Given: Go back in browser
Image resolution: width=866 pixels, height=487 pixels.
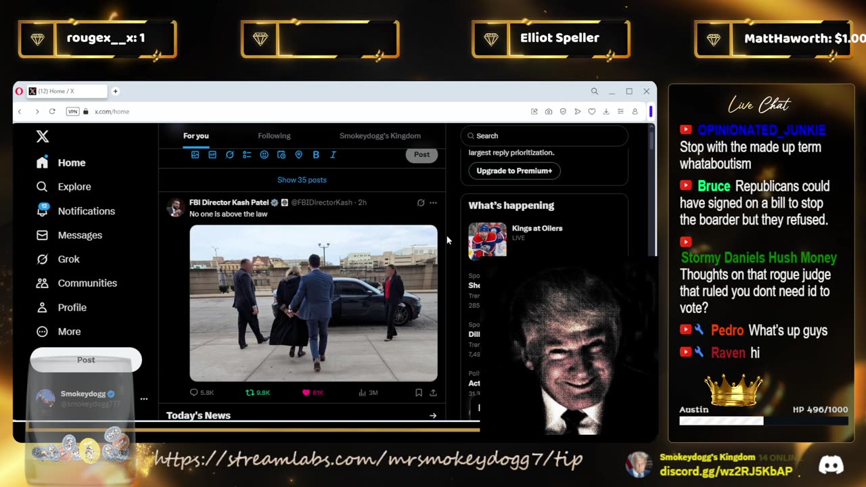Looking at the screenshot, I should point(20,112).
